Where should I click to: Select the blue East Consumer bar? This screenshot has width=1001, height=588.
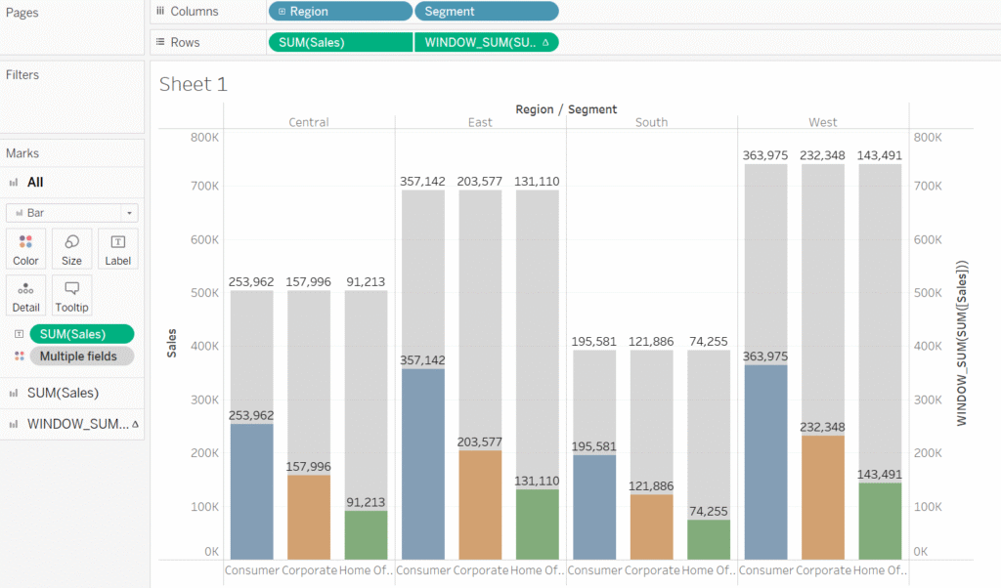tap(422, 464)
